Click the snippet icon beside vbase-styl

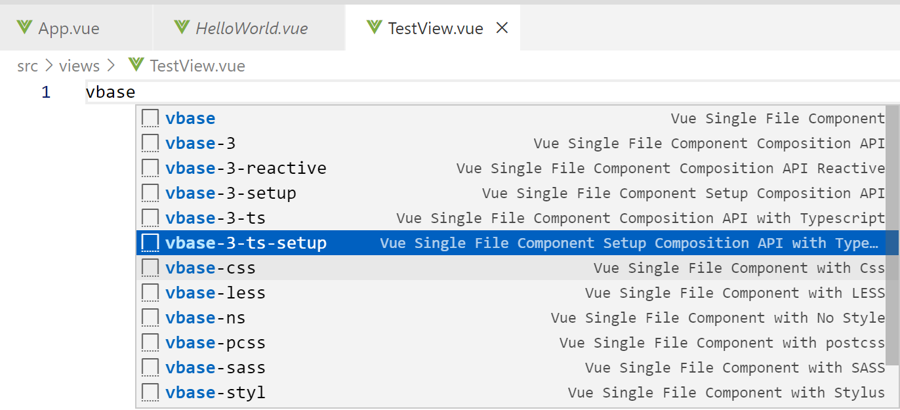[x=150, y=393]
